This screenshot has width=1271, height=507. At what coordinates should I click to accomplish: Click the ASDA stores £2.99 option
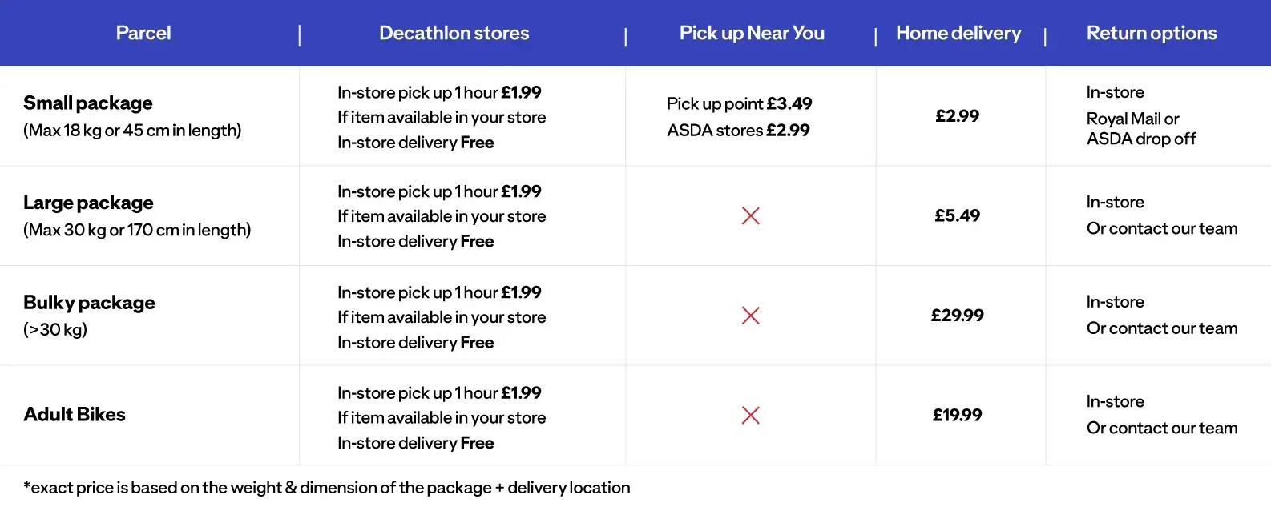coord(738,130)
